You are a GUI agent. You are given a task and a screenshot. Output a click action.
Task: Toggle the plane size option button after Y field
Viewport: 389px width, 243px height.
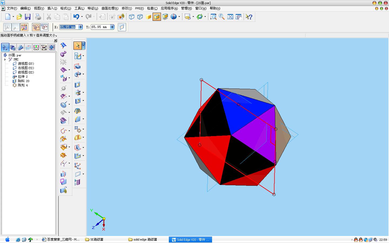[122, 27]
